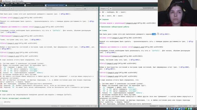Open tab width selector in report.md status bar
Image resolution: width=197 pixels, height=110 pixels.
click(68, 106)
